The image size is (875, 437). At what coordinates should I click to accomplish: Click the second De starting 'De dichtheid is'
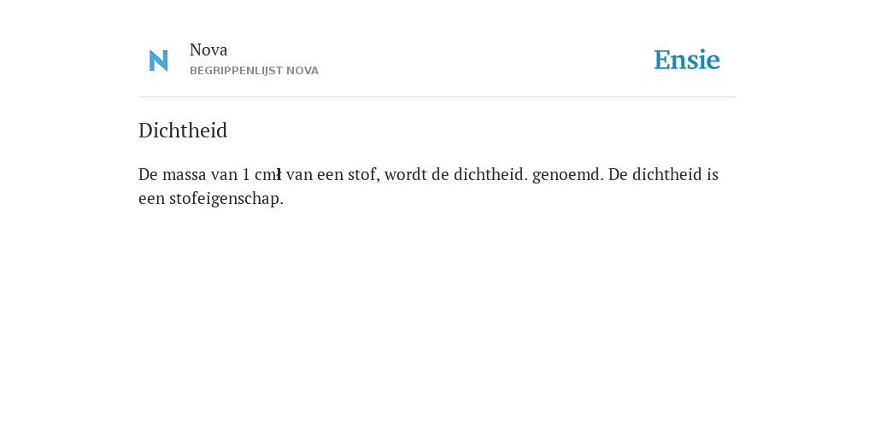pyautogui.click(x=618, y=175)
